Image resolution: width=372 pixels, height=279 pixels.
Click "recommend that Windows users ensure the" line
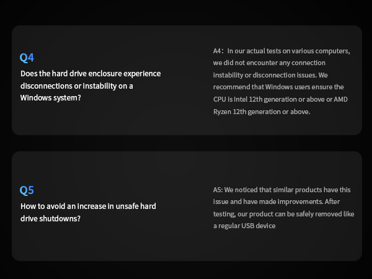[278, 87]
